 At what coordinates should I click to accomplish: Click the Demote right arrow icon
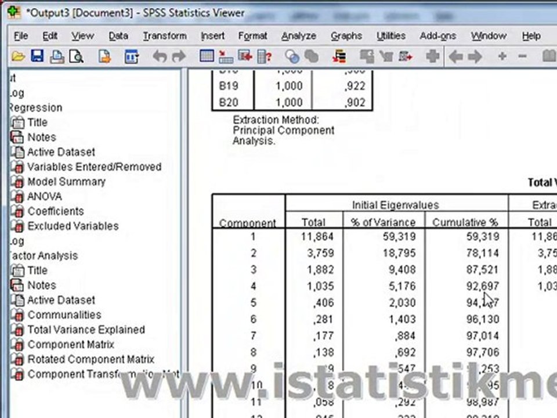point(475,56)
